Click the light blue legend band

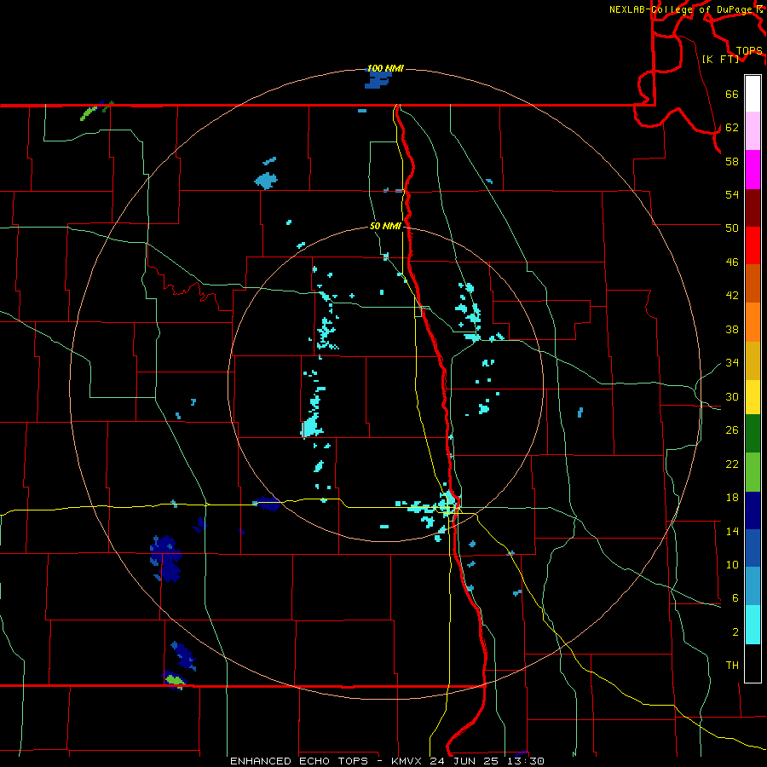coord(753,586)
